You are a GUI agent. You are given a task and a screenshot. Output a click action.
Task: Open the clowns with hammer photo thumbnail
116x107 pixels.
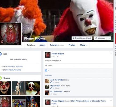[x=19, y=101]
